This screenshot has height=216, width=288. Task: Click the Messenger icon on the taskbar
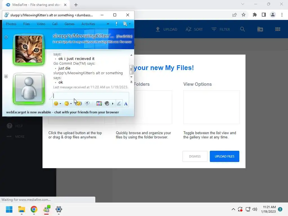point(46,209)
